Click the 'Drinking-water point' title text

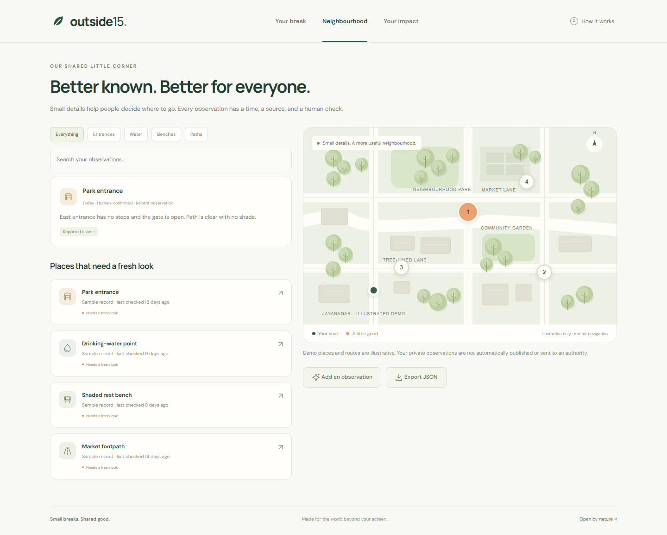[x=109, y=344]
